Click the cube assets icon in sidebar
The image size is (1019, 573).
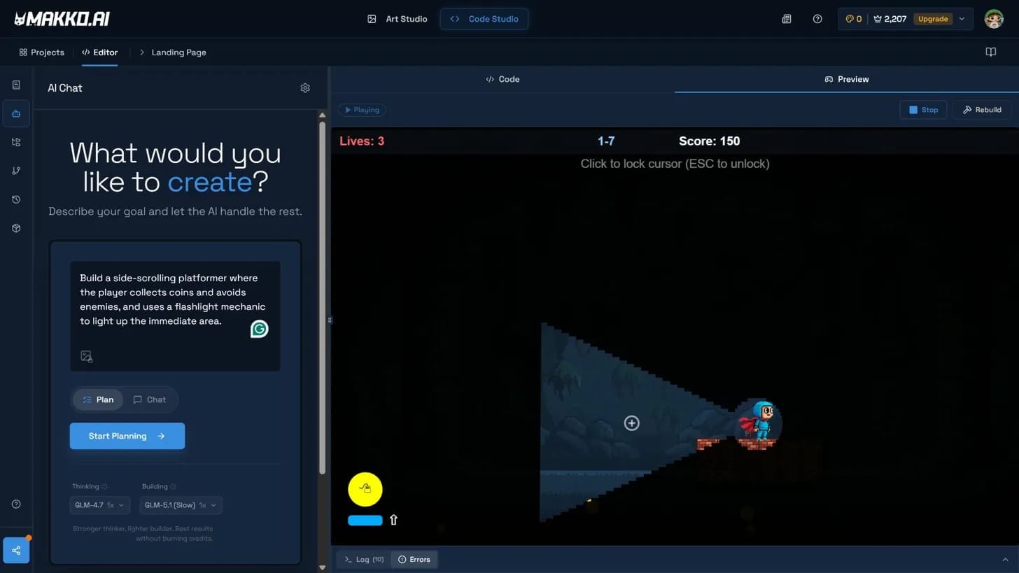click(x=16, y=228)
